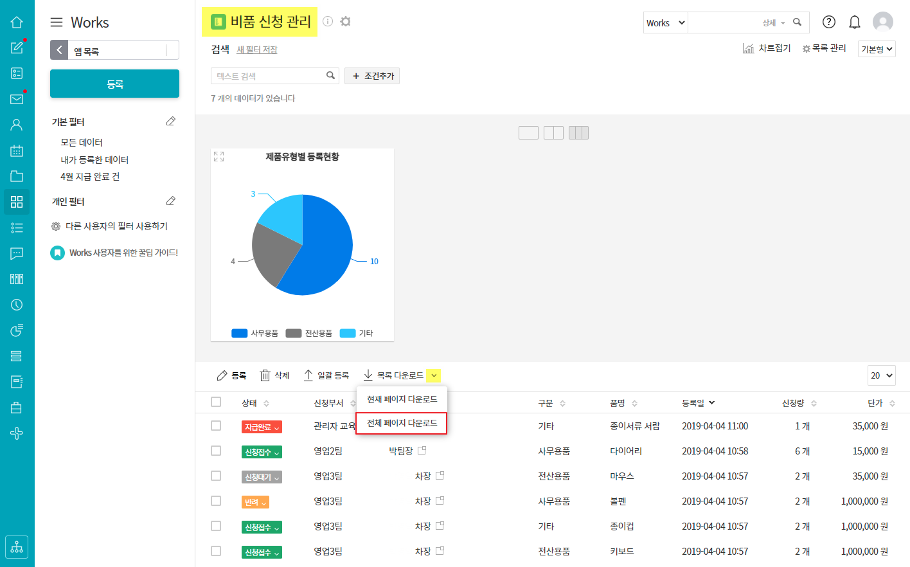Click the 새 필터 저장 link
Screen dimensions: 910x567
pos(257,50)
